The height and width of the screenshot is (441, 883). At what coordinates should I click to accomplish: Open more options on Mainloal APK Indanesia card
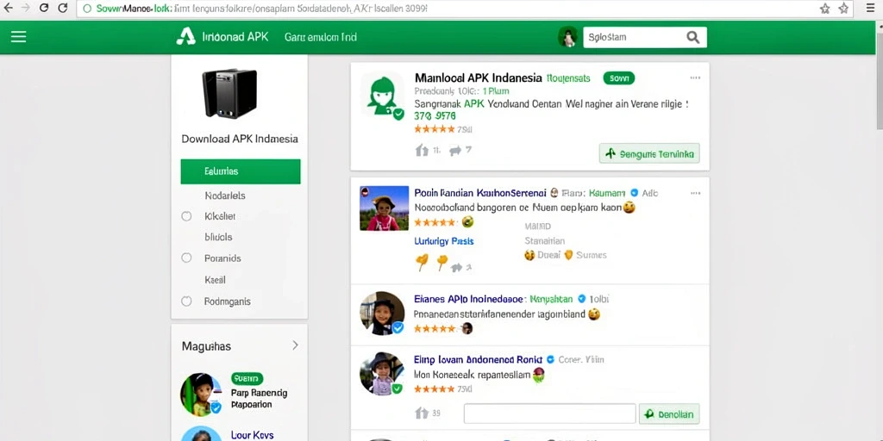696,78
